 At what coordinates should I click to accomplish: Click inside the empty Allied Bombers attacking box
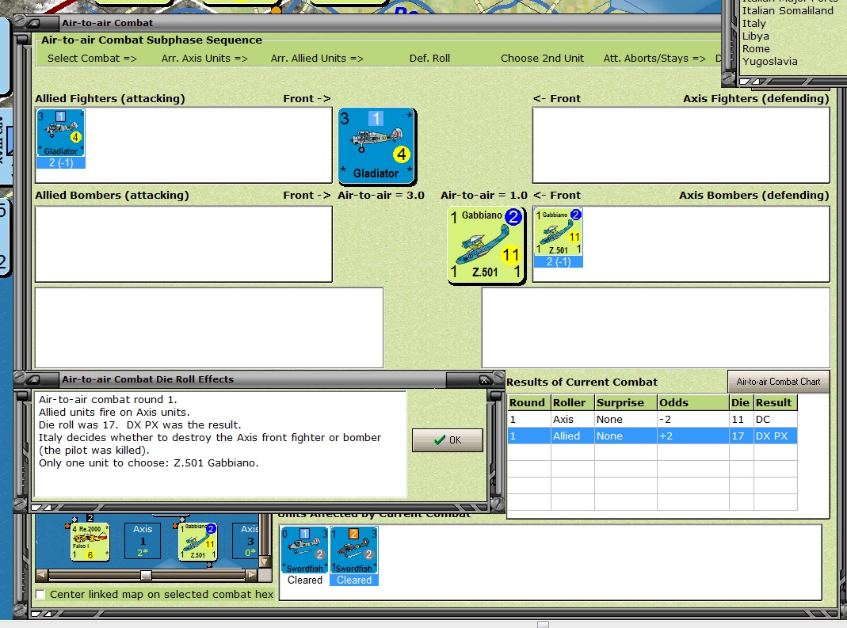click(x=184, y=244)
